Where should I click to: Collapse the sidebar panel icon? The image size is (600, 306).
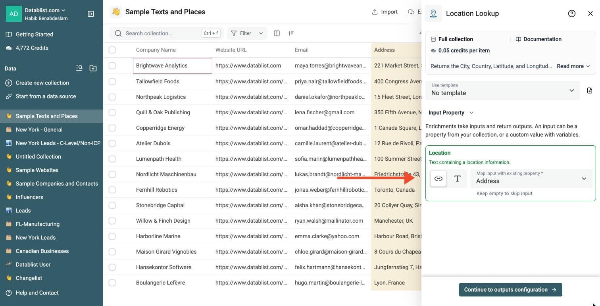click(x=90, y=14)
